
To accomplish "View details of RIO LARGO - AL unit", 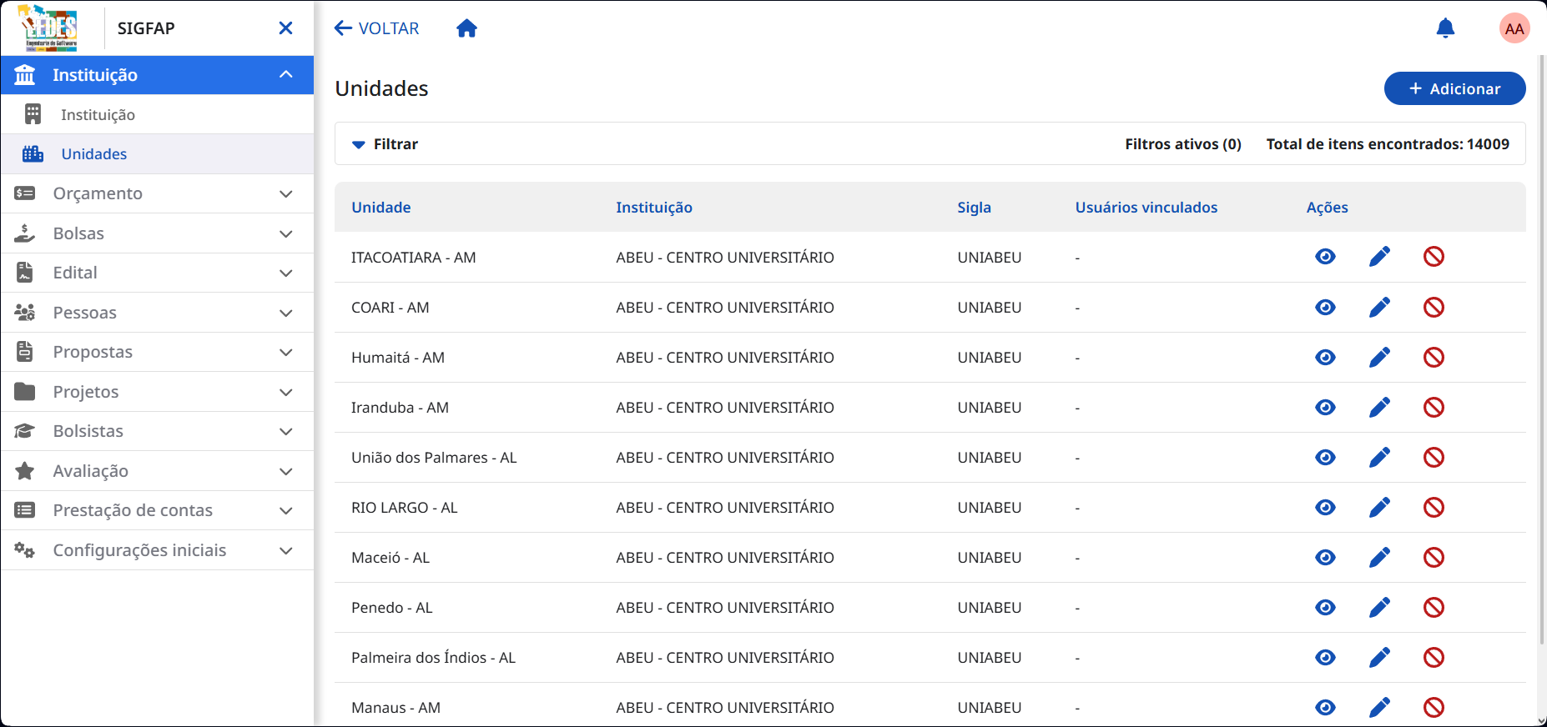I will 1325,507.
